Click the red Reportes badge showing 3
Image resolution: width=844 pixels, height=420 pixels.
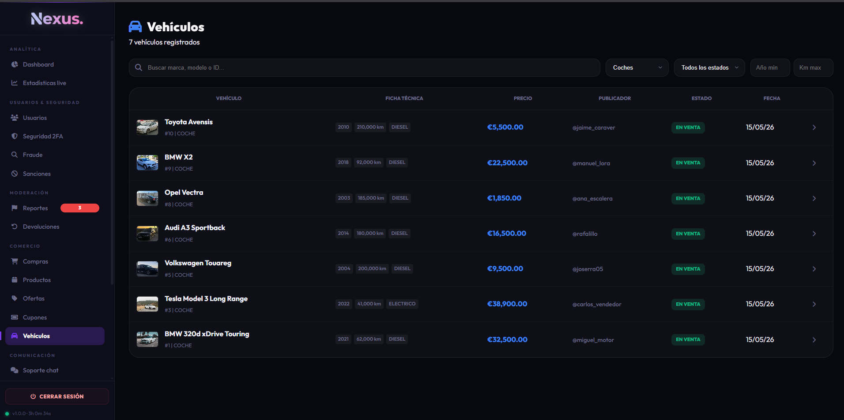click(x=80, y=208)
